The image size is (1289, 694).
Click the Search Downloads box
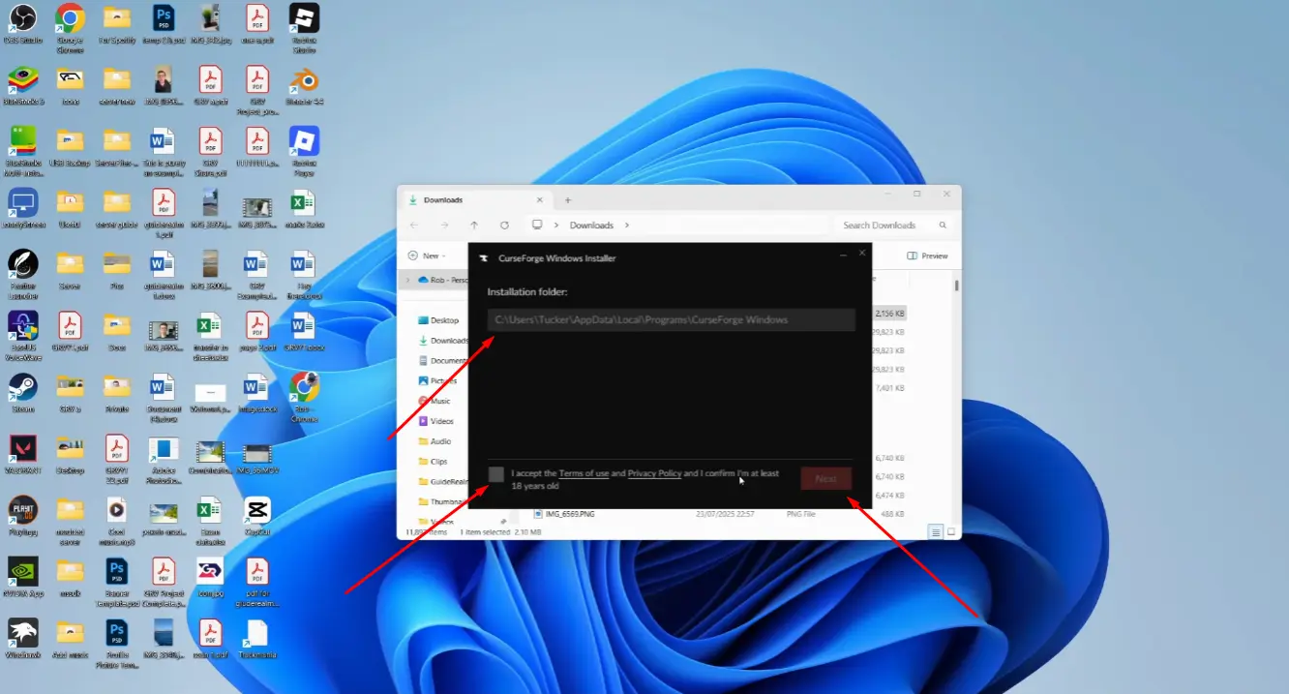tap(892, 226)
